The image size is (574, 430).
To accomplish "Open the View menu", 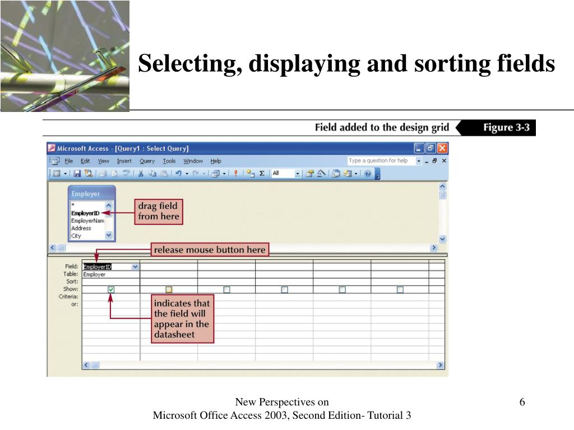I will click(104, 161).
